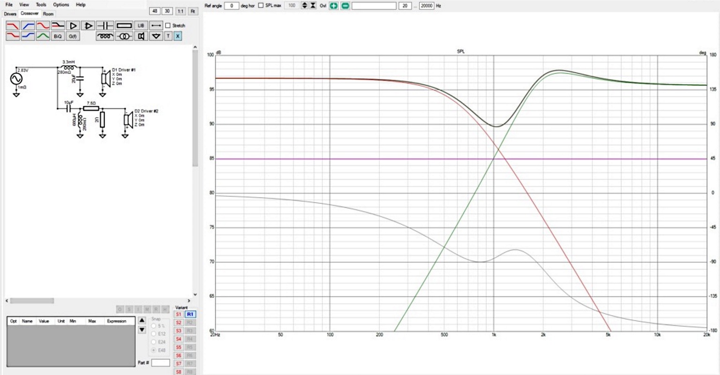Add overlay with green plus button
This screenshot has width=720, height=375.
[333, 6]
